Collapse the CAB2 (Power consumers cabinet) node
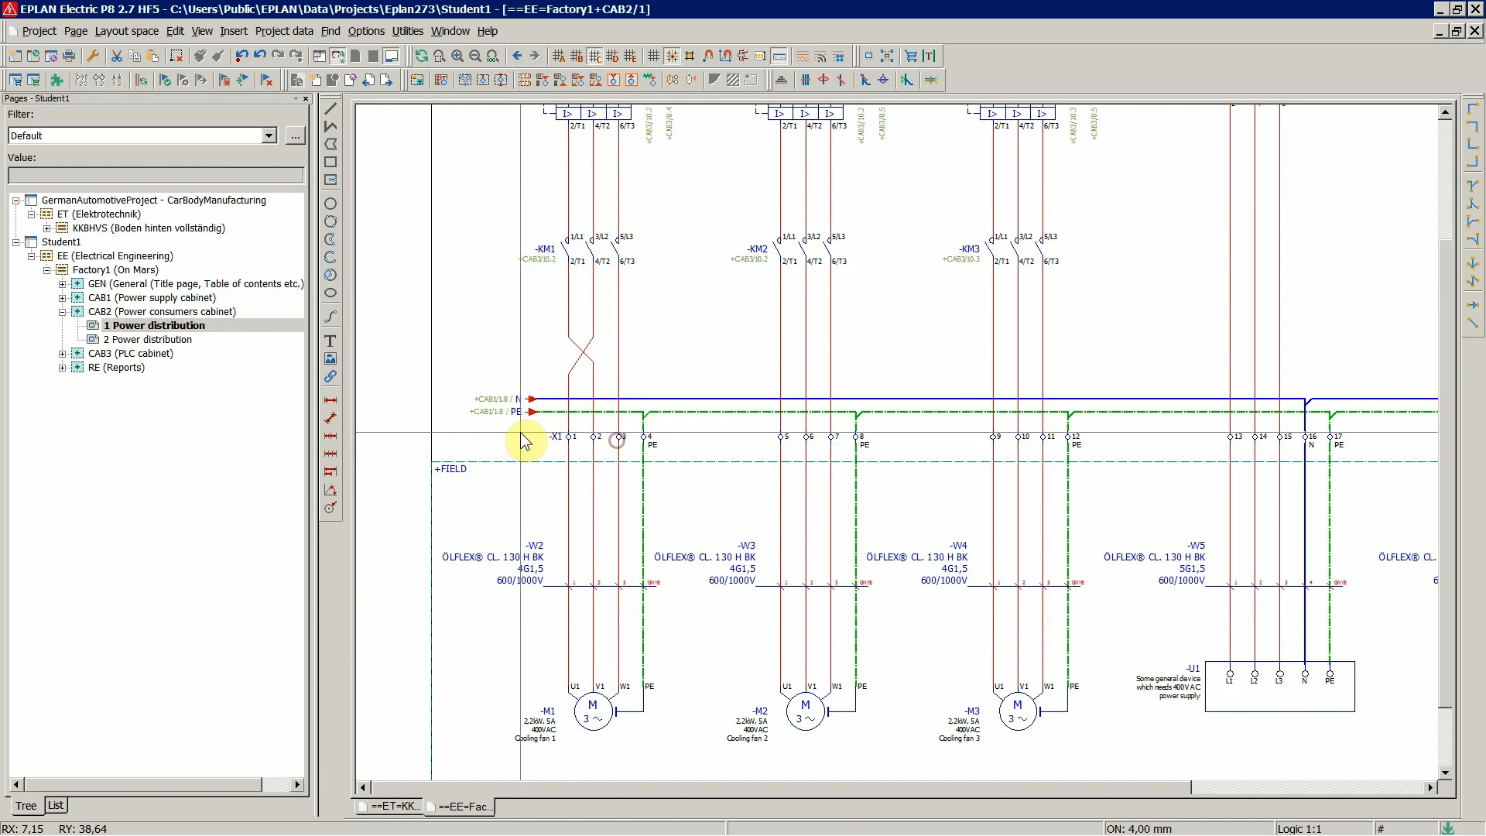This screenshot has width=1486, height=836. [x=63, y=312]
